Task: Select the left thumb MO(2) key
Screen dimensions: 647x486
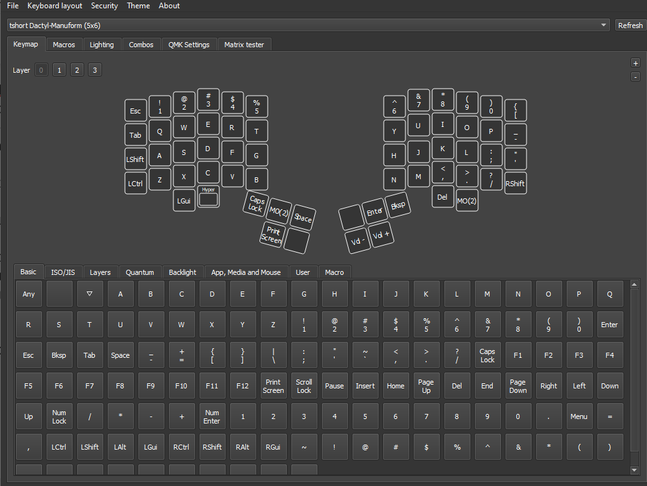Action: pos(279,212)
